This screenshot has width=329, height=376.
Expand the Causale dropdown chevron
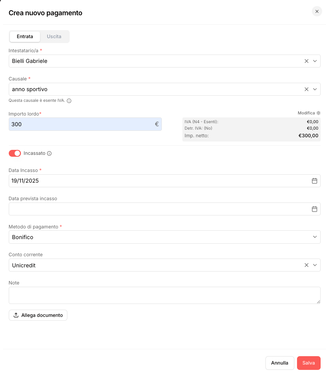pos(315,89)
